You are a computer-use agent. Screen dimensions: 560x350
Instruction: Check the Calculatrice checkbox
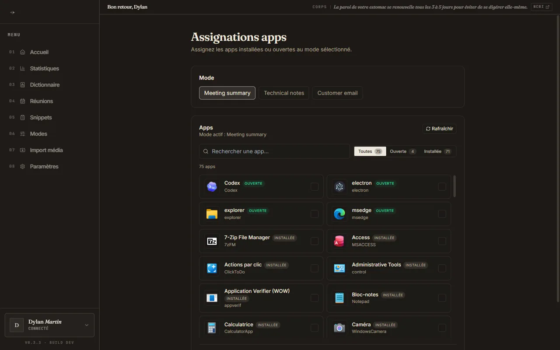tap(315, 328)
